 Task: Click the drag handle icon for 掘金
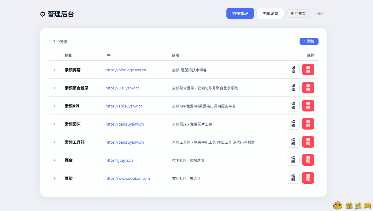(54, 160)
